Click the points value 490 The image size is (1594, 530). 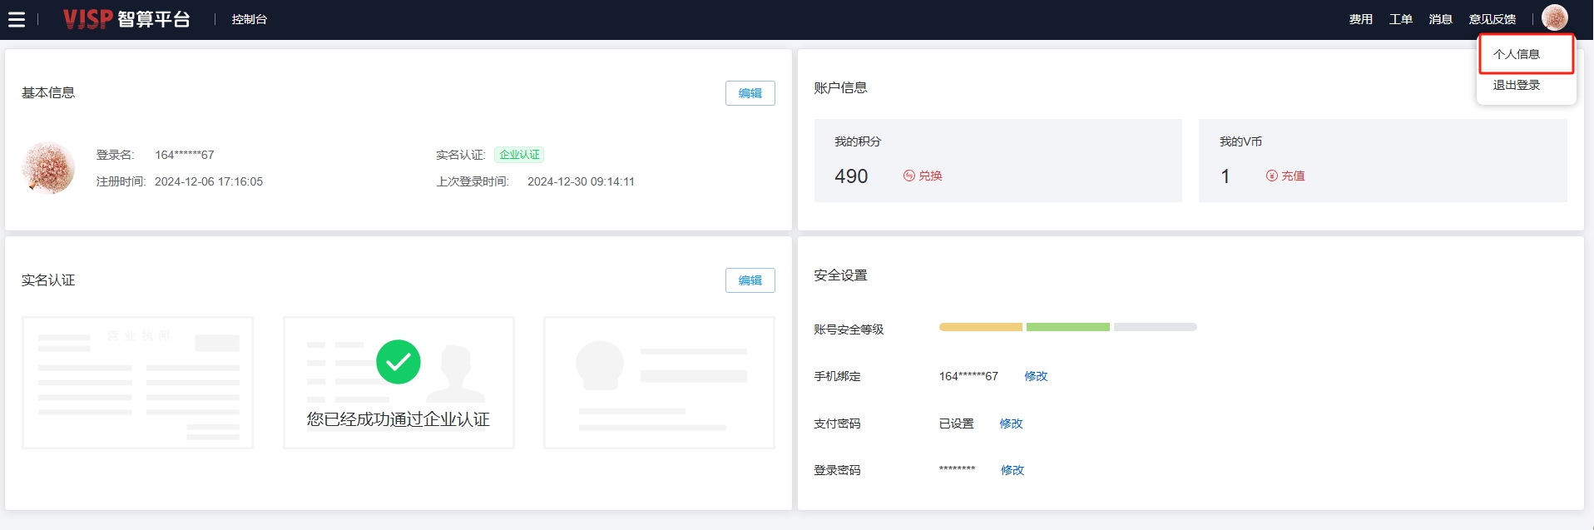pyautogui.click(x=851, y=176)
